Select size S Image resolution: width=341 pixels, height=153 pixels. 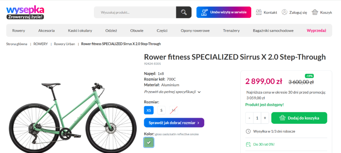click(161, 110)
